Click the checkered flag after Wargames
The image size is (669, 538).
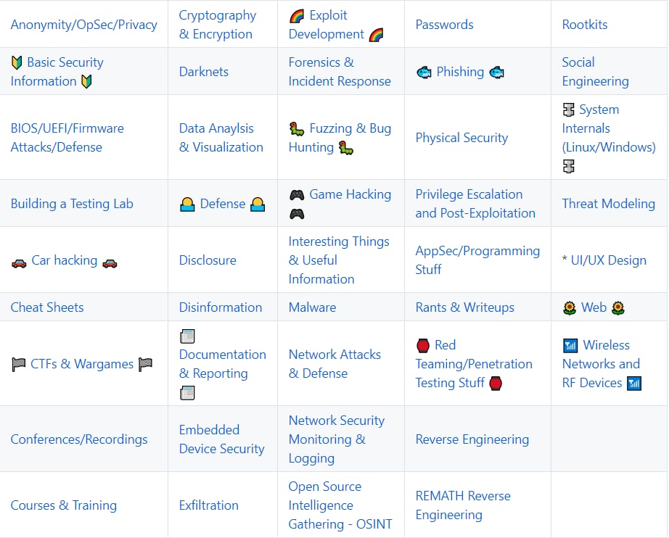tap(146, 365)
